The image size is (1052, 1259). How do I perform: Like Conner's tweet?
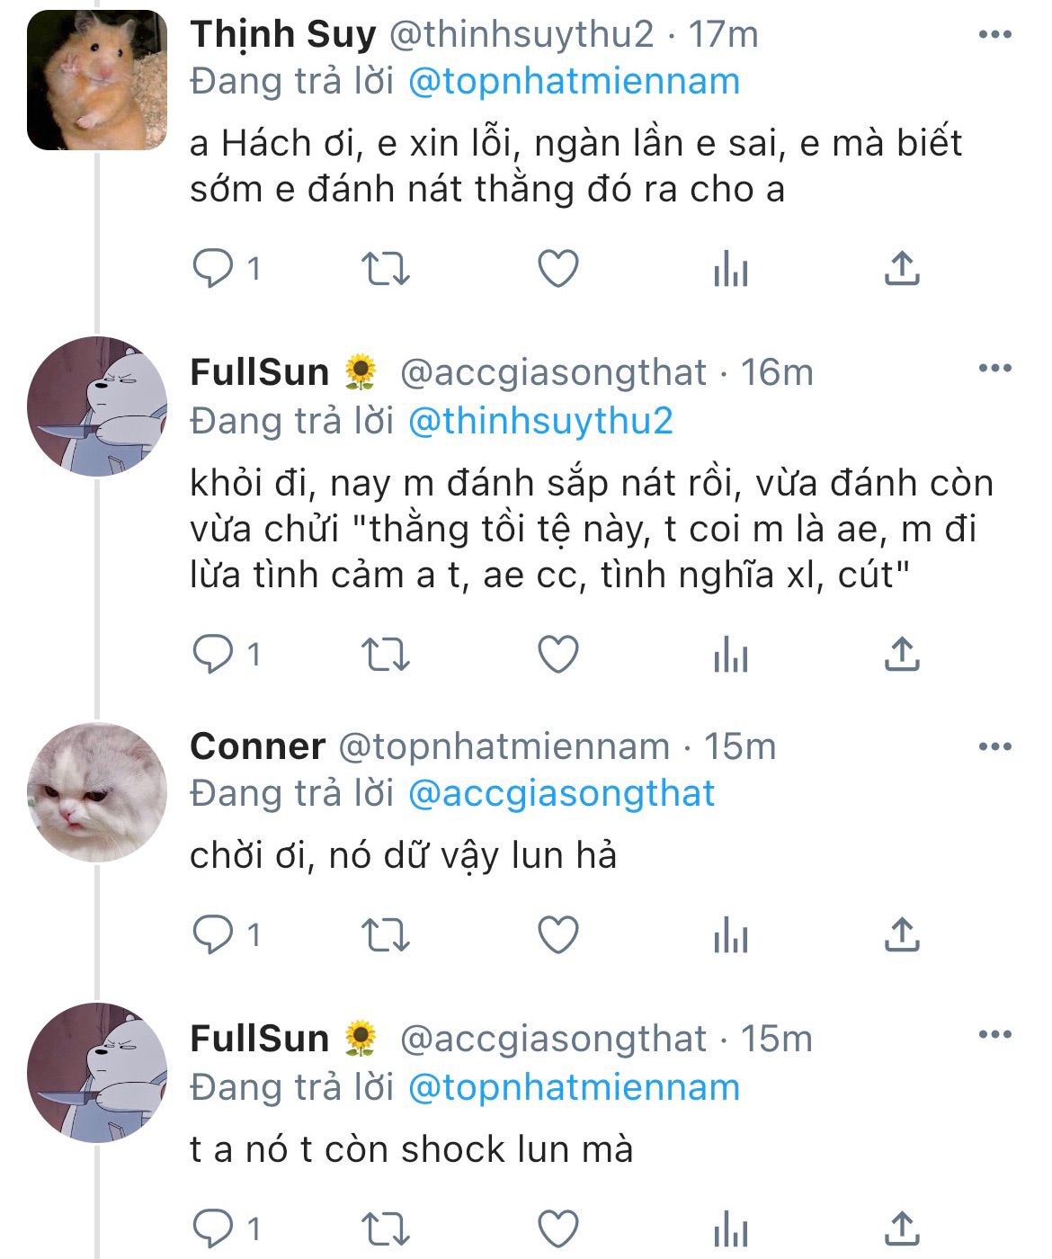(557, 935)
